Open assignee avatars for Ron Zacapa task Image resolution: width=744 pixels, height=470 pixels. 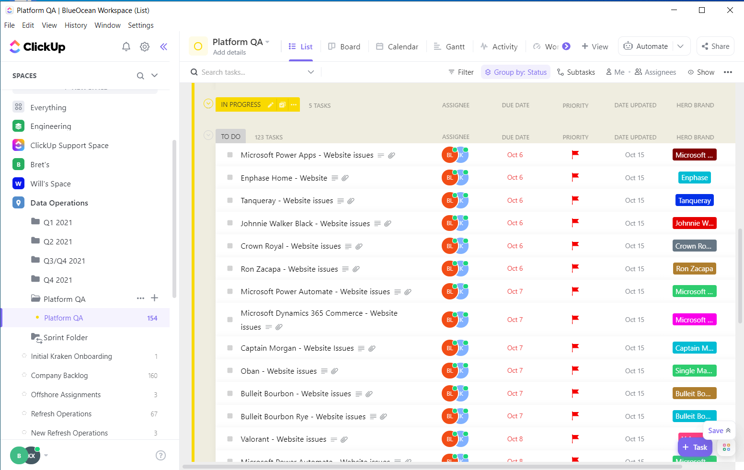(x=455, y=269)
